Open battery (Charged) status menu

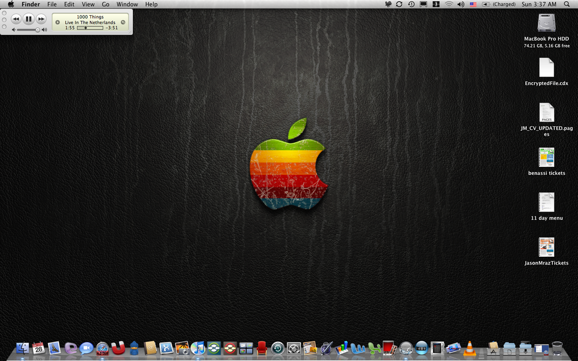(x=498, y=4)
